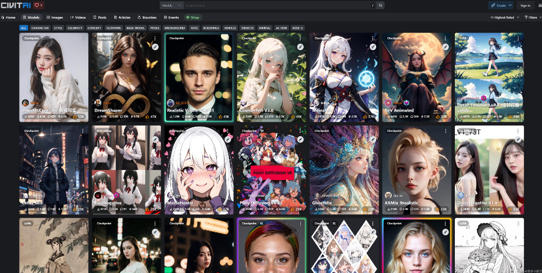Toggle the POSES category chip
Screen dimensions: 542x273
[155, 28]
